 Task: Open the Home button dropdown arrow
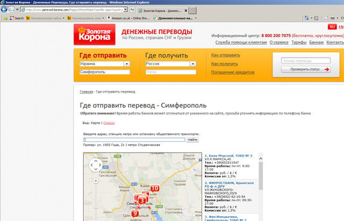tap(312, 18)
